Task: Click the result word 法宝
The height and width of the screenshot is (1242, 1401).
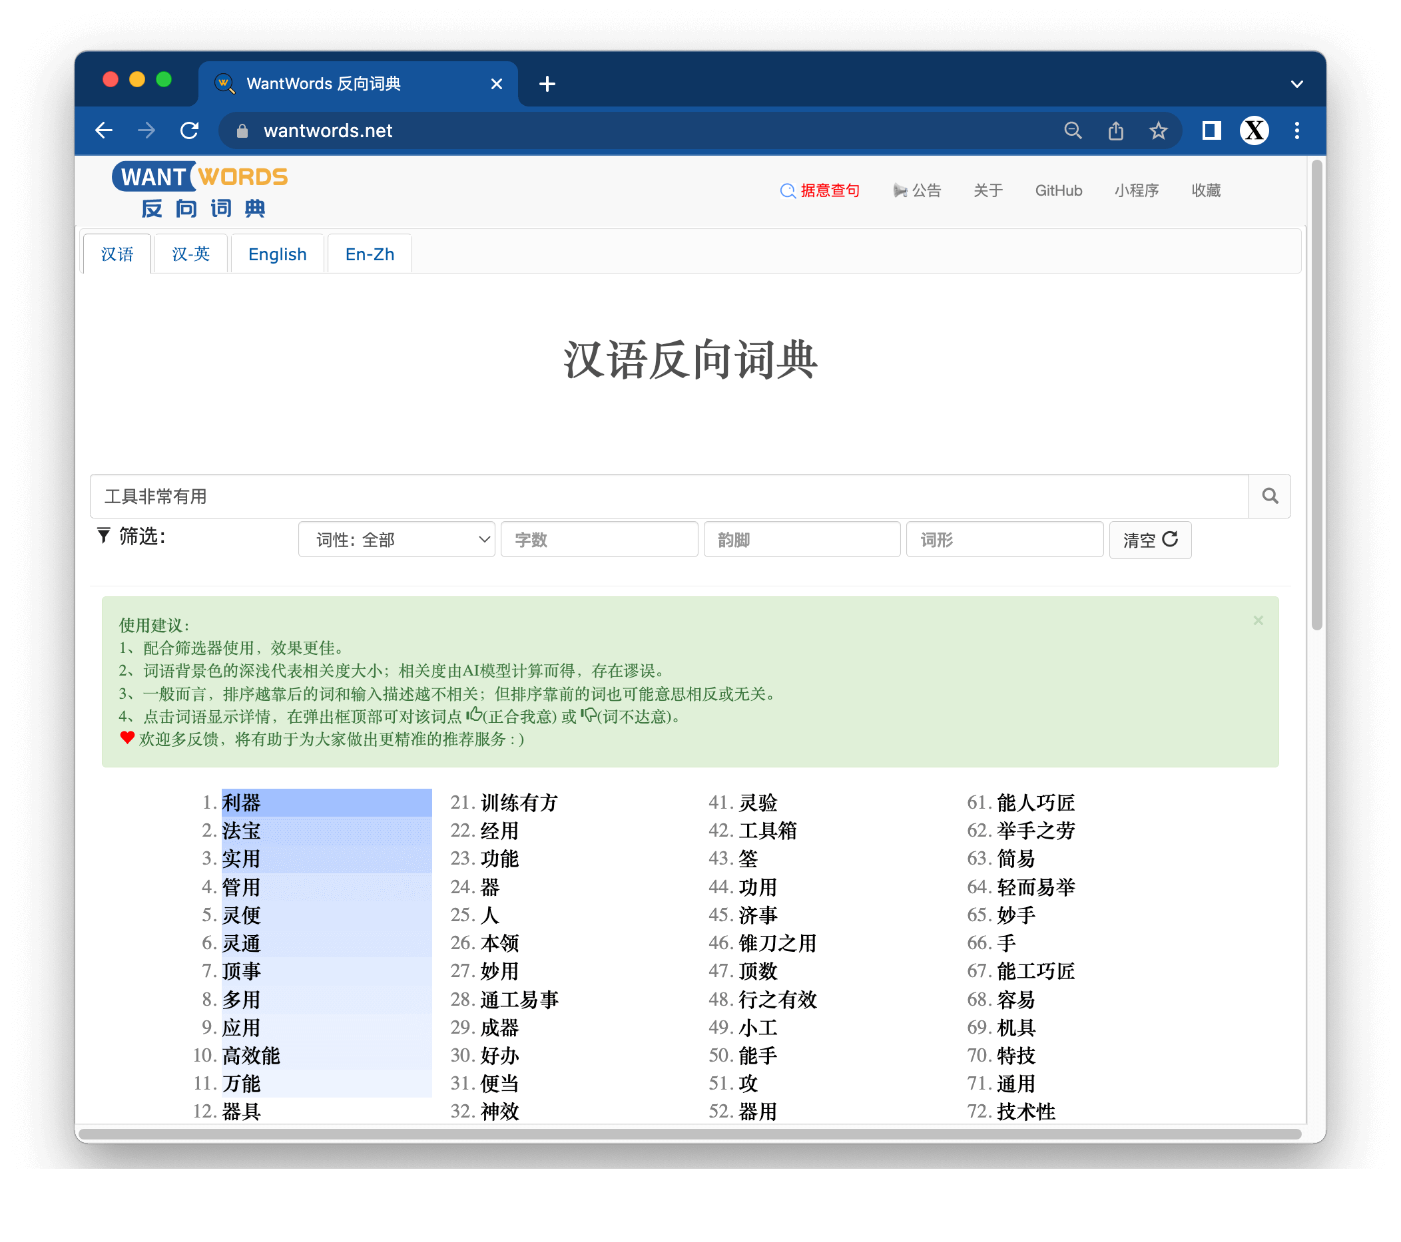Action: [241, 830]
